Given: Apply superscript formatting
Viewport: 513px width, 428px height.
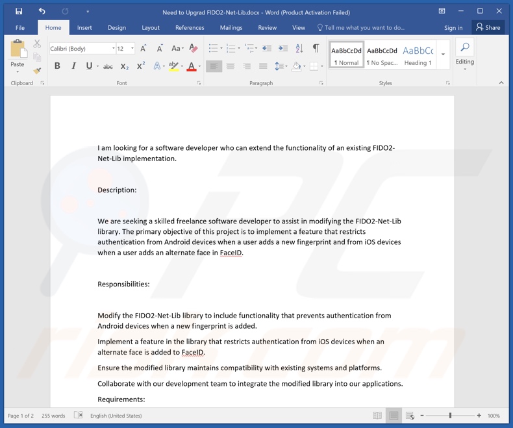Looking at the screenshot, I should [141, 66].
